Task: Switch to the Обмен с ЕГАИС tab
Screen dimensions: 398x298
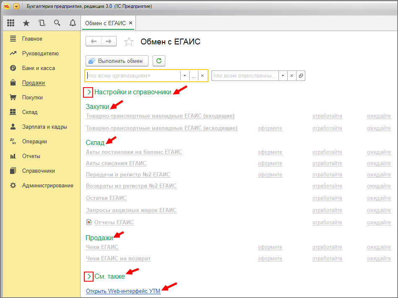Action: click(x=105, y=23)
